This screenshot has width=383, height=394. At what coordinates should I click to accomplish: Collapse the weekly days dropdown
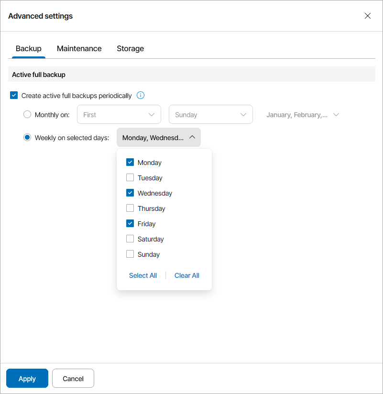coord(159,138)
